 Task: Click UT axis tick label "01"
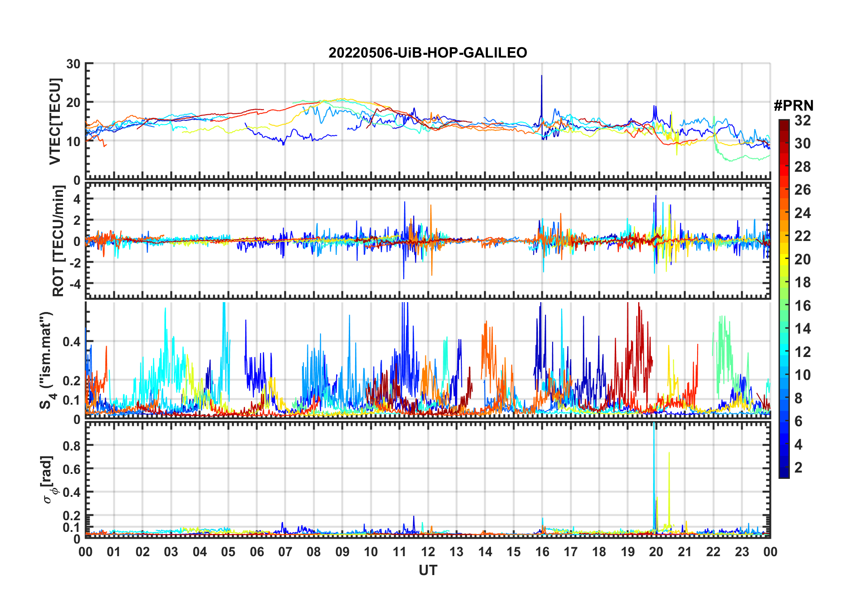[114, 552]
